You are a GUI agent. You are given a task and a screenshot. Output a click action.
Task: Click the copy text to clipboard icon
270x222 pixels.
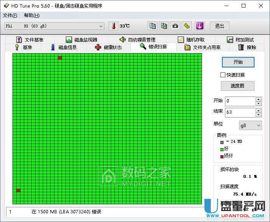click(x=152, y=26)
